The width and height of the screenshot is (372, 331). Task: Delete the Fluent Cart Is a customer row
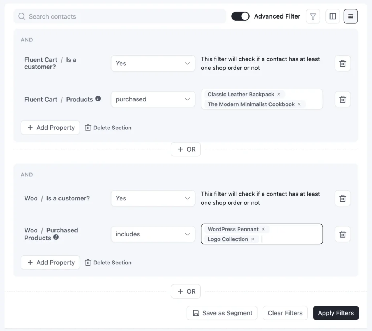[x=343, y=63]
